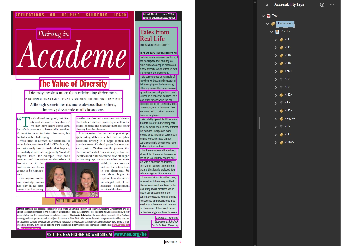Select the <H2> label directly above <Figure>
Screen dimensions: 341x246
(x=288, y=111)
